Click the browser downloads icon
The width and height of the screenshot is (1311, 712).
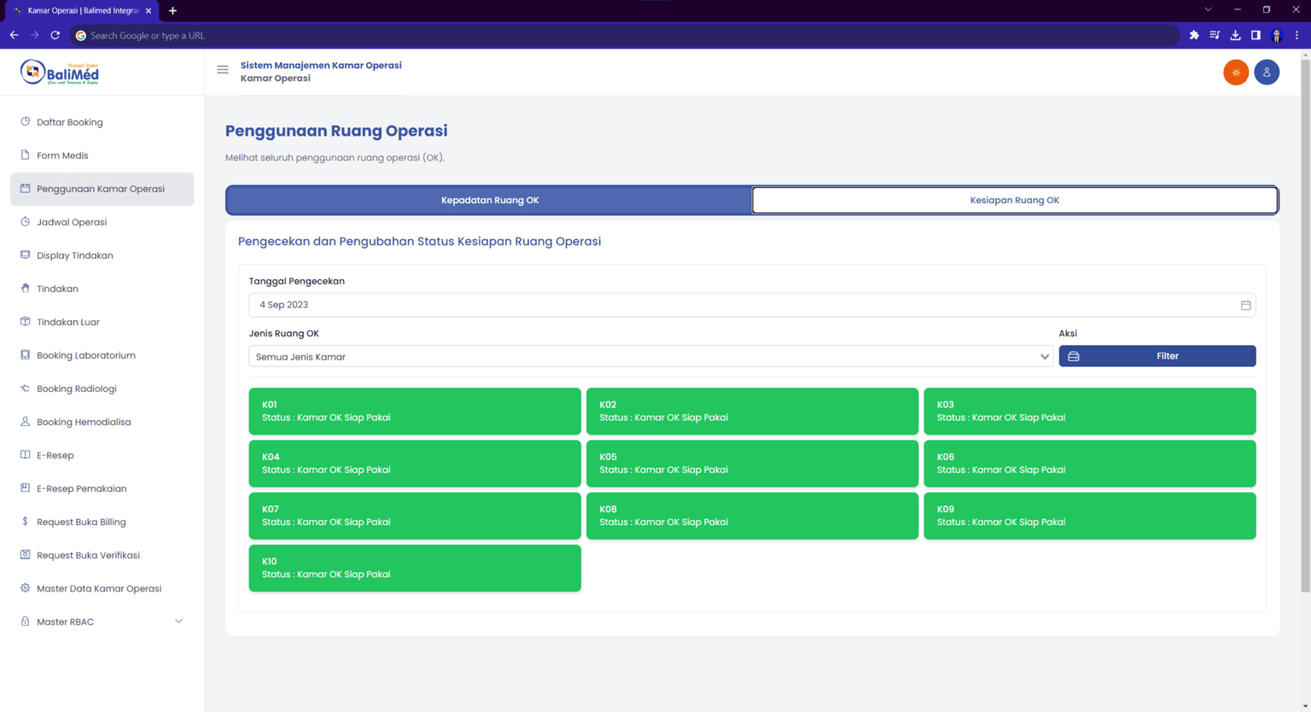1235,35
